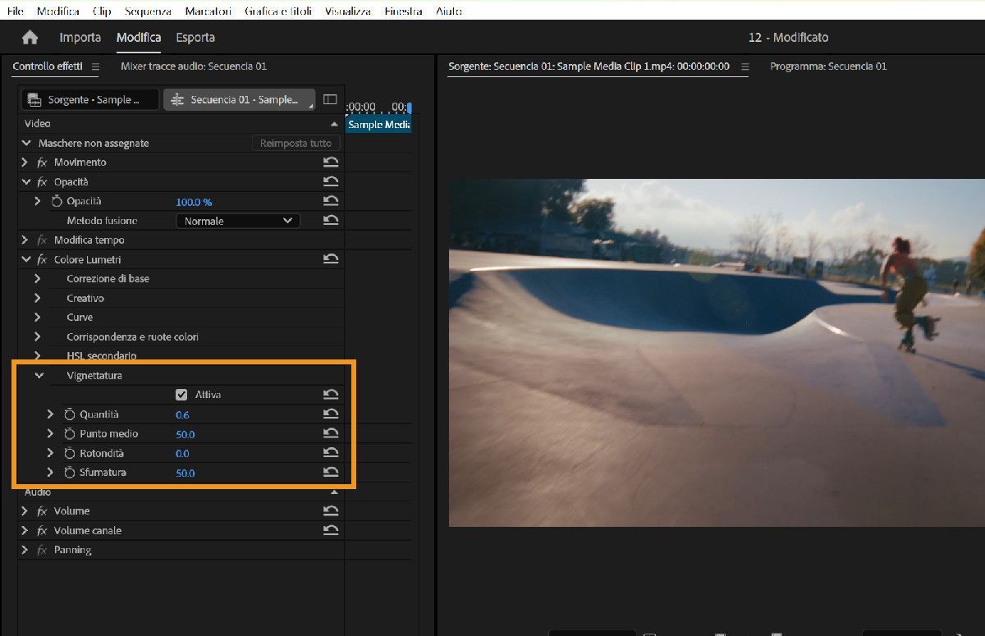
Task: Collapse the Colore Lumetri effect
Action: click(x=25, y=259)
